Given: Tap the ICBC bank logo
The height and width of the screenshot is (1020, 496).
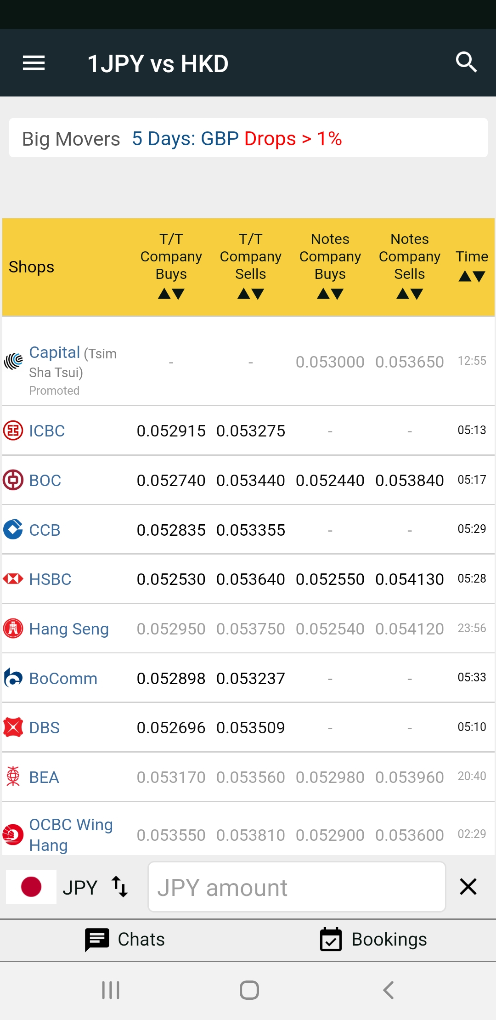Looking at the screenshot, I should [13, 431].
